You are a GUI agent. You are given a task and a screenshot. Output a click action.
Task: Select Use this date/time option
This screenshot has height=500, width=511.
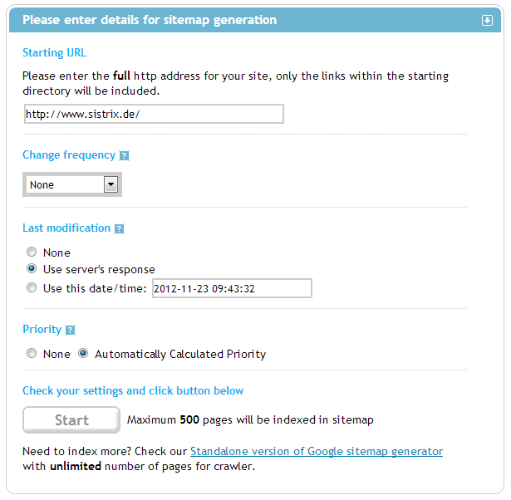(32, 288)
